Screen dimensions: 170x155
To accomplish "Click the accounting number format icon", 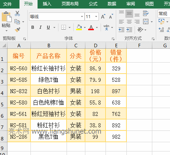I will [161, 22].
